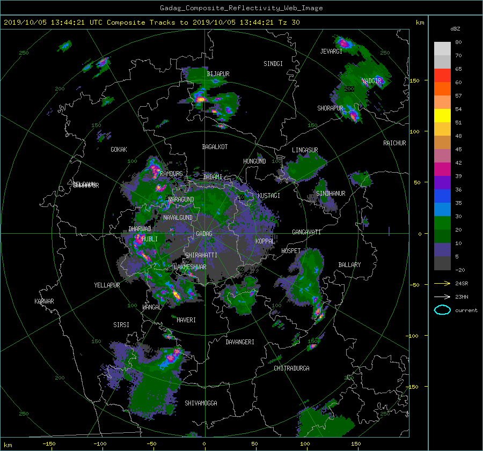Image resolution: width=483 pixels, height=451 pixels.
Task: Click the BADAMI city label
Action: [x=213, y=177]
